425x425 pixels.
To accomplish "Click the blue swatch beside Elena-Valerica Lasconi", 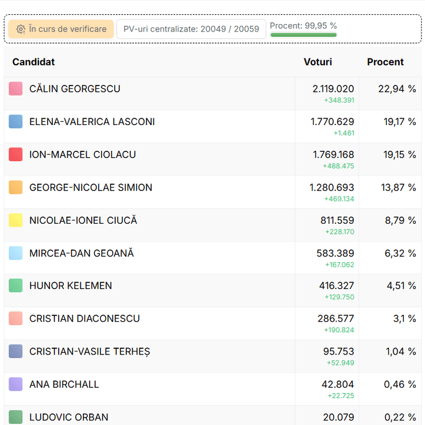I will tap(16, 122).
